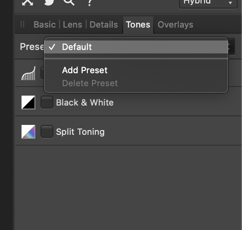
Task: Toggle the Curves checkbox beside the graph icon
Action: point(42,73)
